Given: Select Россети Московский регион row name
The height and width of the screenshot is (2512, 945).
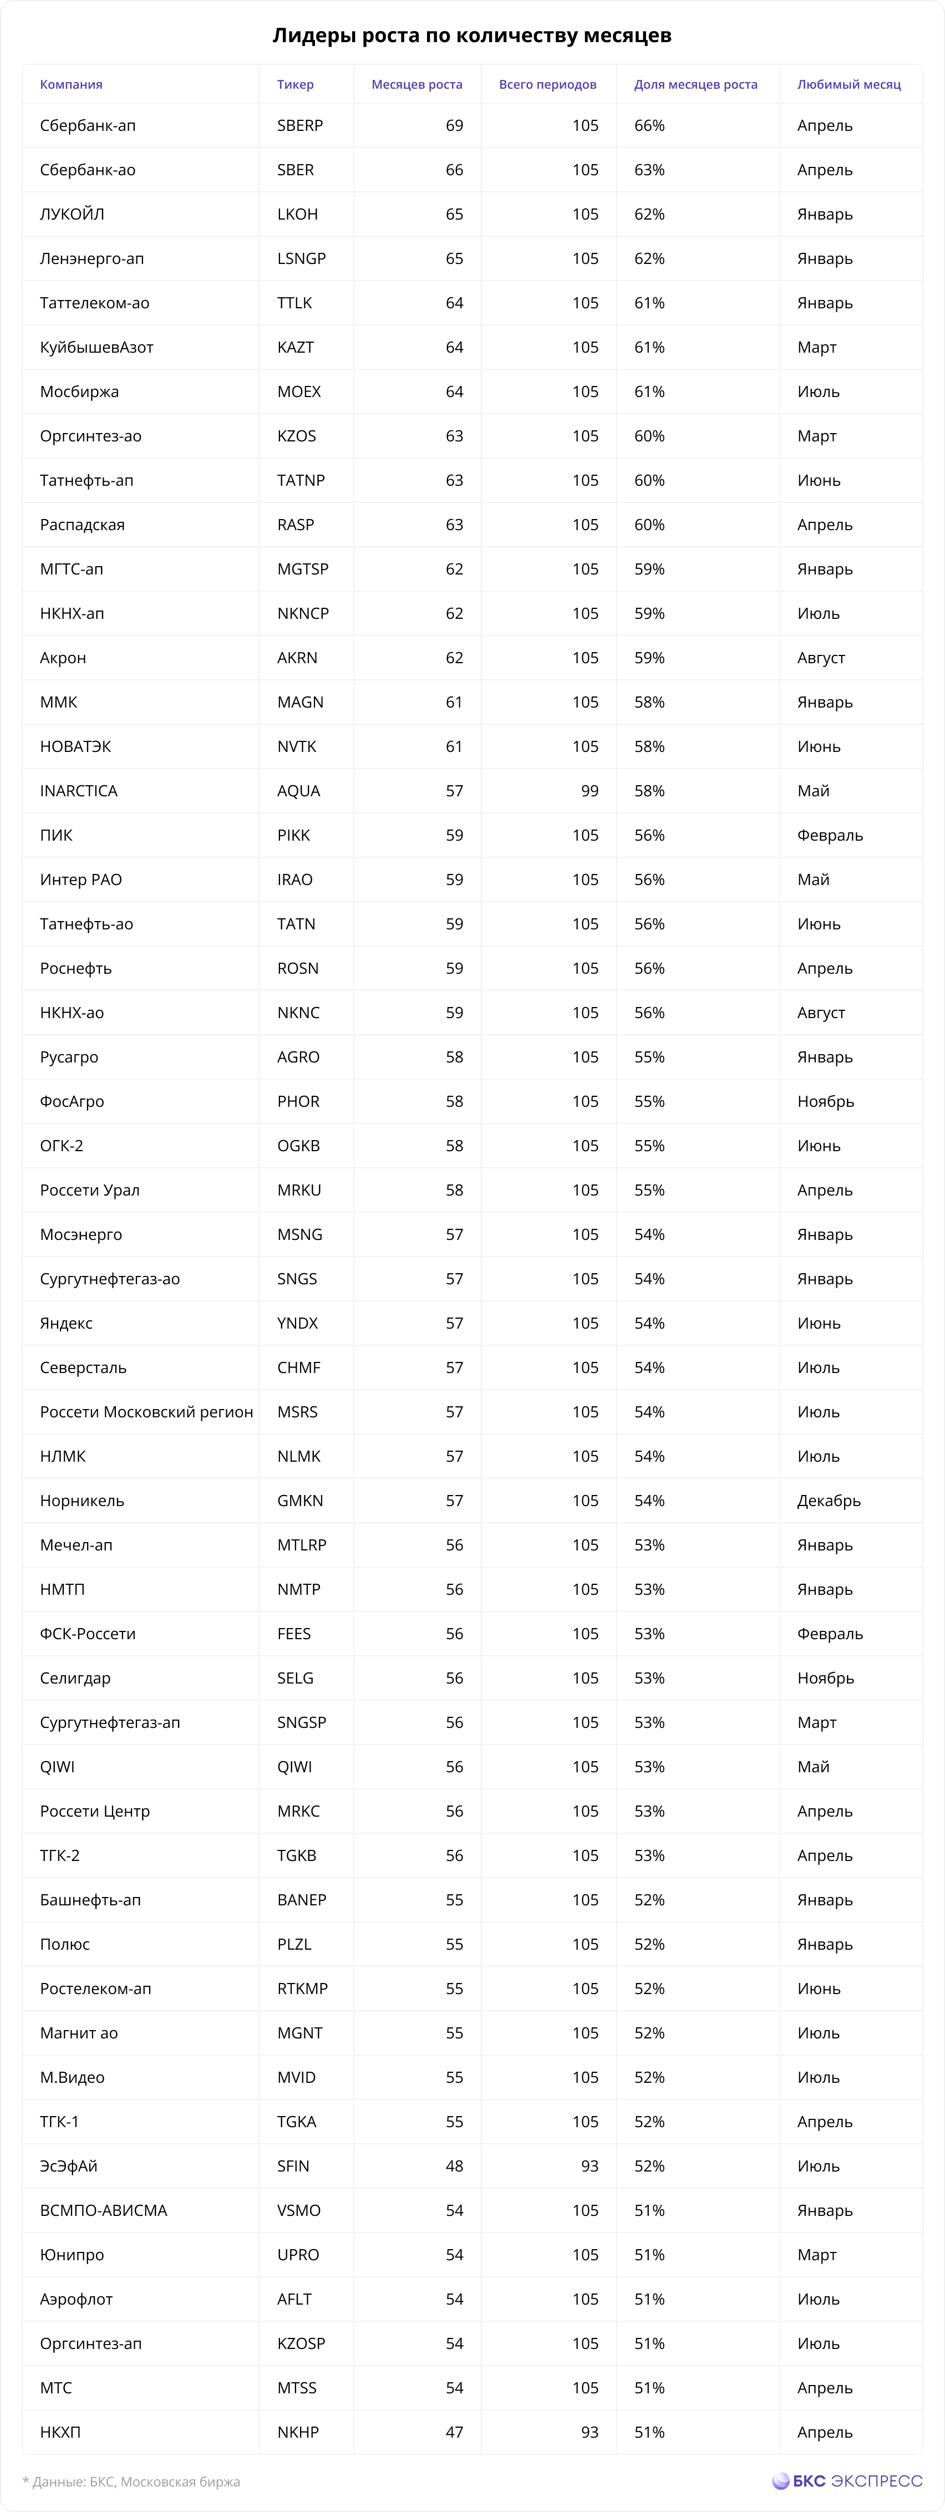Looking at the screenshot, I should pos(146,1412).
